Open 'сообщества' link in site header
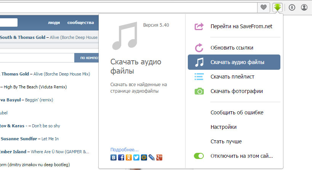 click(x=80, y=22)
